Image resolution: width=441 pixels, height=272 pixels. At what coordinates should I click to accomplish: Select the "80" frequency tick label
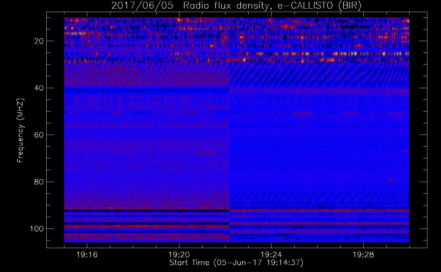pyautogui.click(x=39, y=182)
